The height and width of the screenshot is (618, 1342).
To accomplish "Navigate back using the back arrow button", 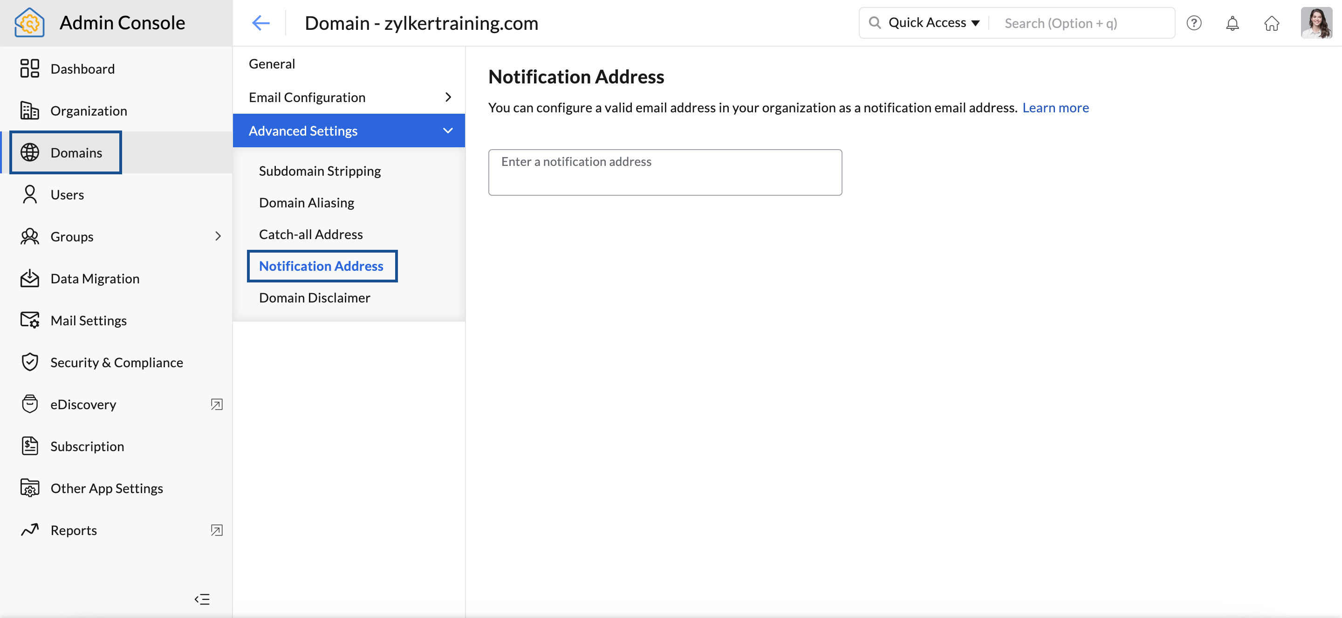I will (x=262, y=23).
